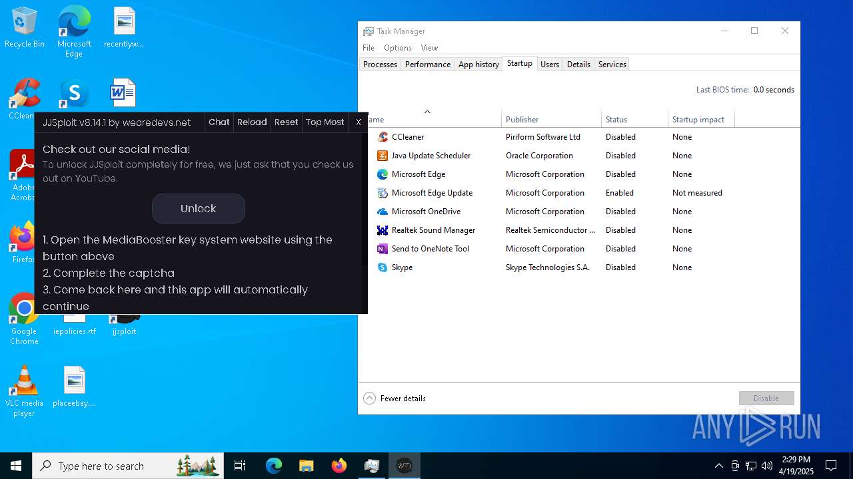Sort startup list by Startup impact column

pos(701,119)
